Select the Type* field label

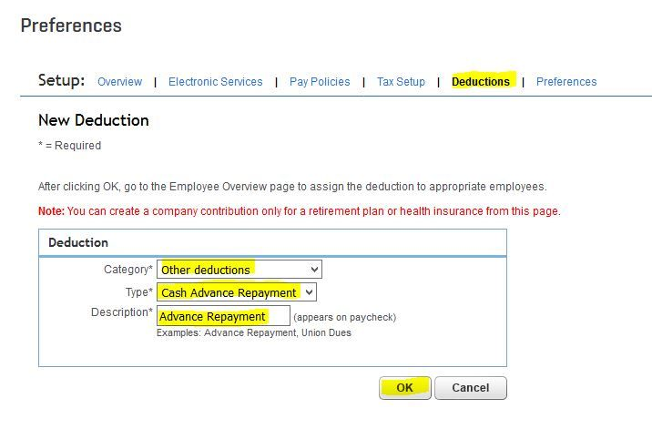pyautogui.click(x=139, y=292)
